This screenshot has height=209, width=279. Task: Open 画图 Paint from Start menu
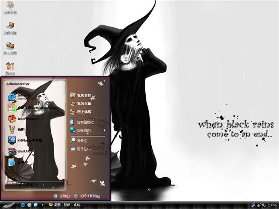pos(17,130)
